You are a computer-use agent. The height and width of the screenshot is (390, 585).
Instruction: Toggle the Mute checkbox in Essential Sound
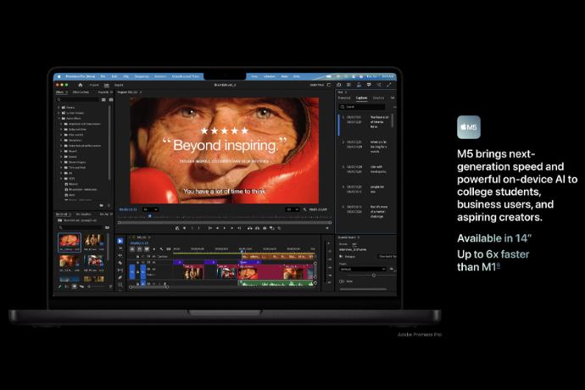[x=341, y=281]
